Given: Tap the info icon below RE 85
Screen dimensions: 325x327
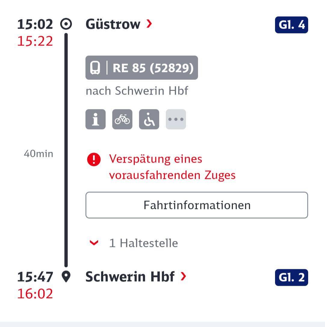Looking at the screenshot, I should (95, 119).
